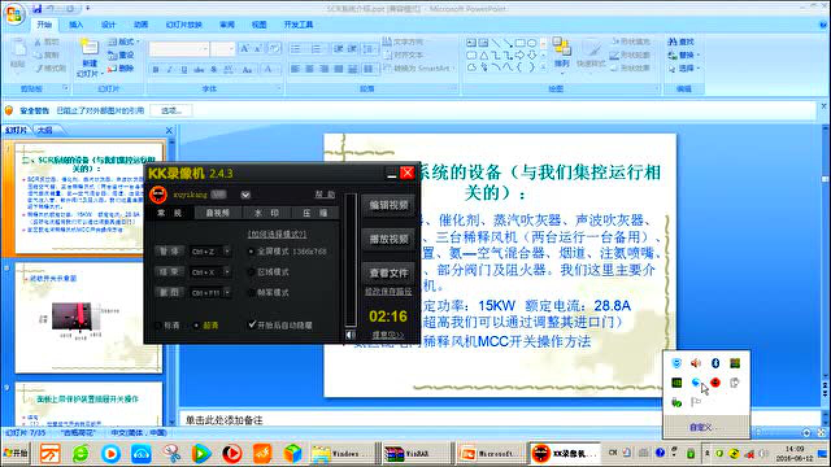
Task: Open the WinRAR window from the taskbar
Action: [415, 453]
